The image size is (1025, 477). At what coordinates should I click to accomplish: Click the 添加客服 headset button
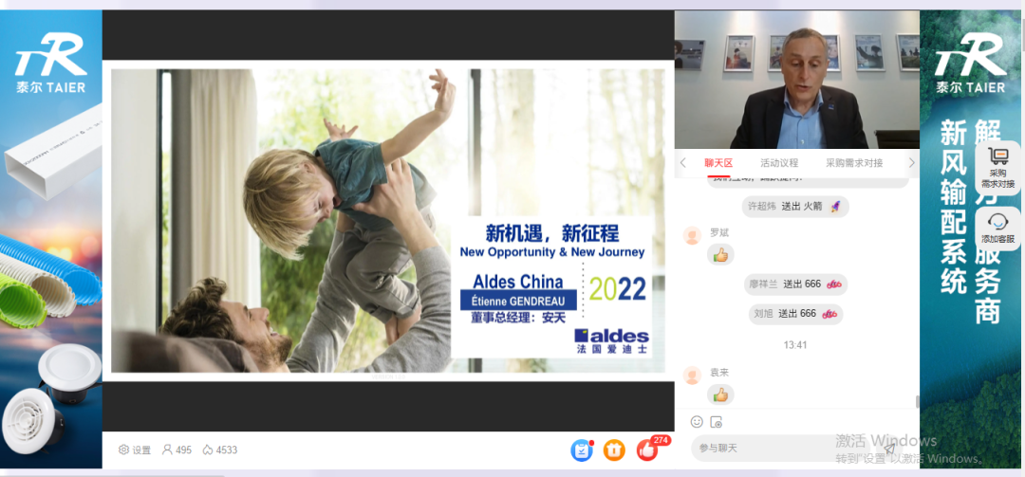click(x=997, y=228)
